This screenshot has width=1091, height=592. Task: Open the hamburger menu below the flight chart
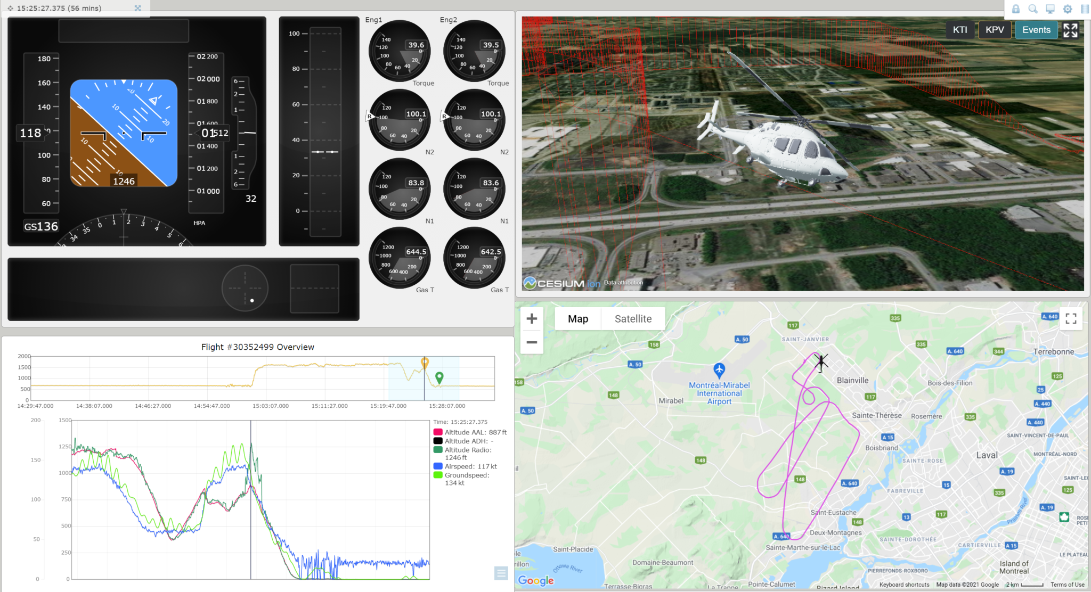click(501, 573)
